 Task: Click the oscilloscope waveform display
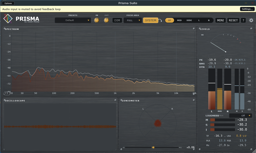60,127
